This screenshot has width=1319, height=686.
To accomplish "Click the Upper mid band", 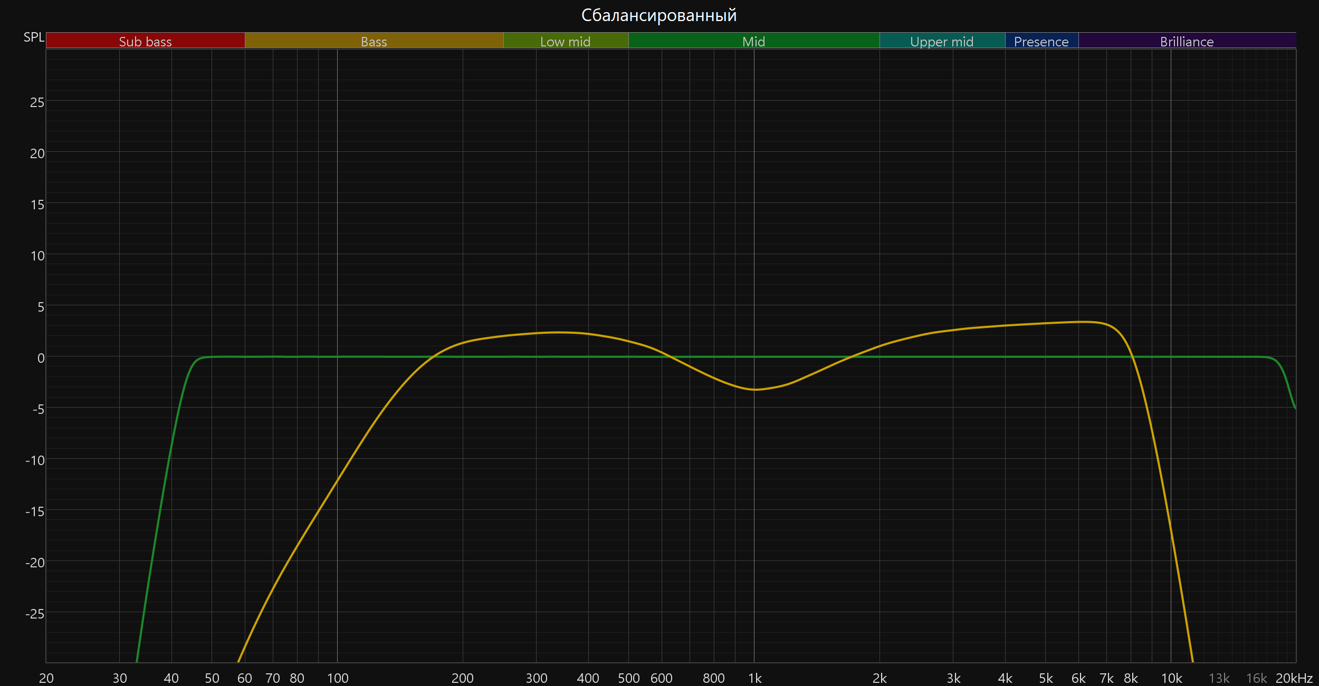I will pos(942,41).
